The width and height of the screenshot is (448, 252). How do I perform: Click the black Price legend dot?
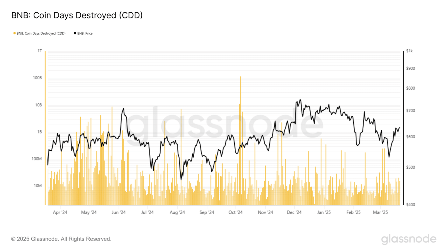tap(75, 33)
